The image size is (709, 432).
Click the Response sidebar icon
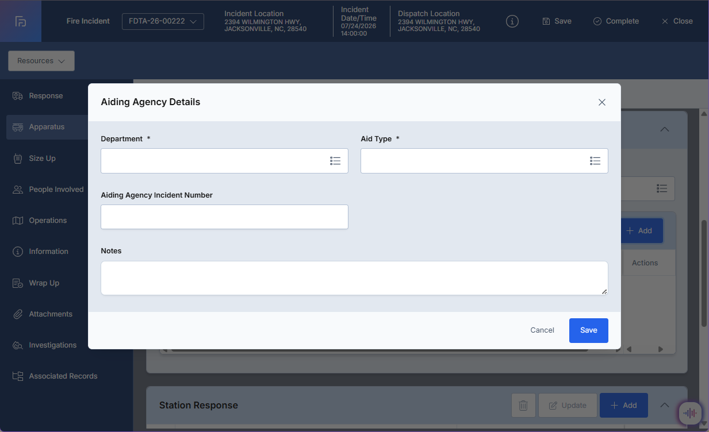click(x=18, y=96)
